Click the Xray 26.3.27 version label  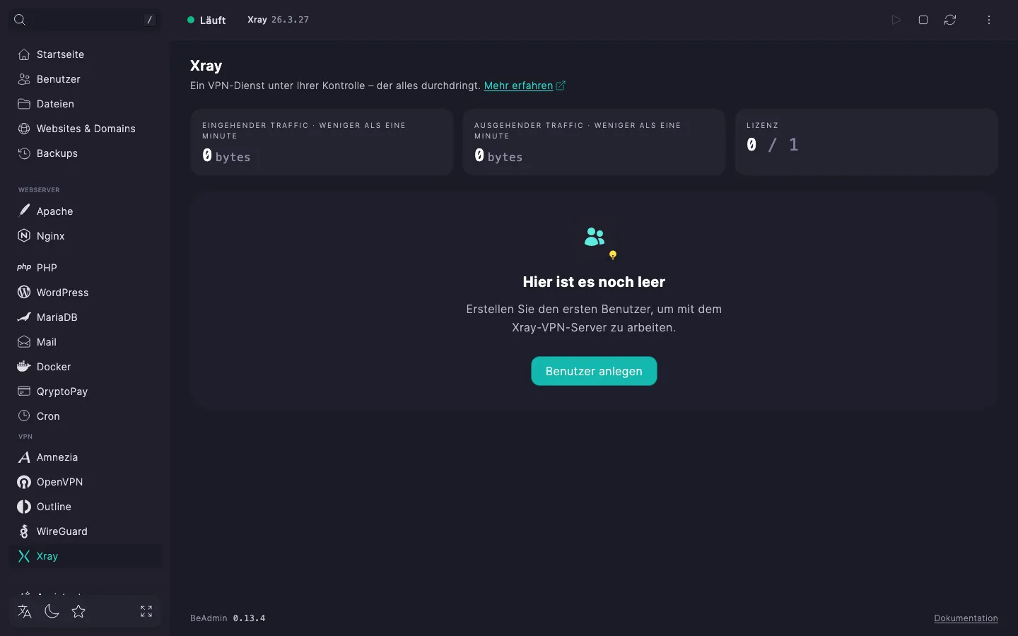click(x=278, y=20)
